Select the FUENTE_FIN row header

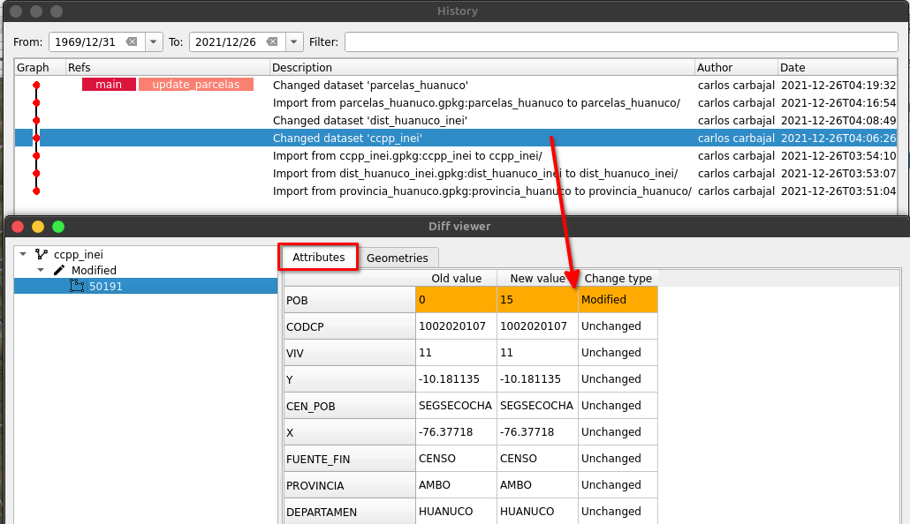(x=350, y=459)
